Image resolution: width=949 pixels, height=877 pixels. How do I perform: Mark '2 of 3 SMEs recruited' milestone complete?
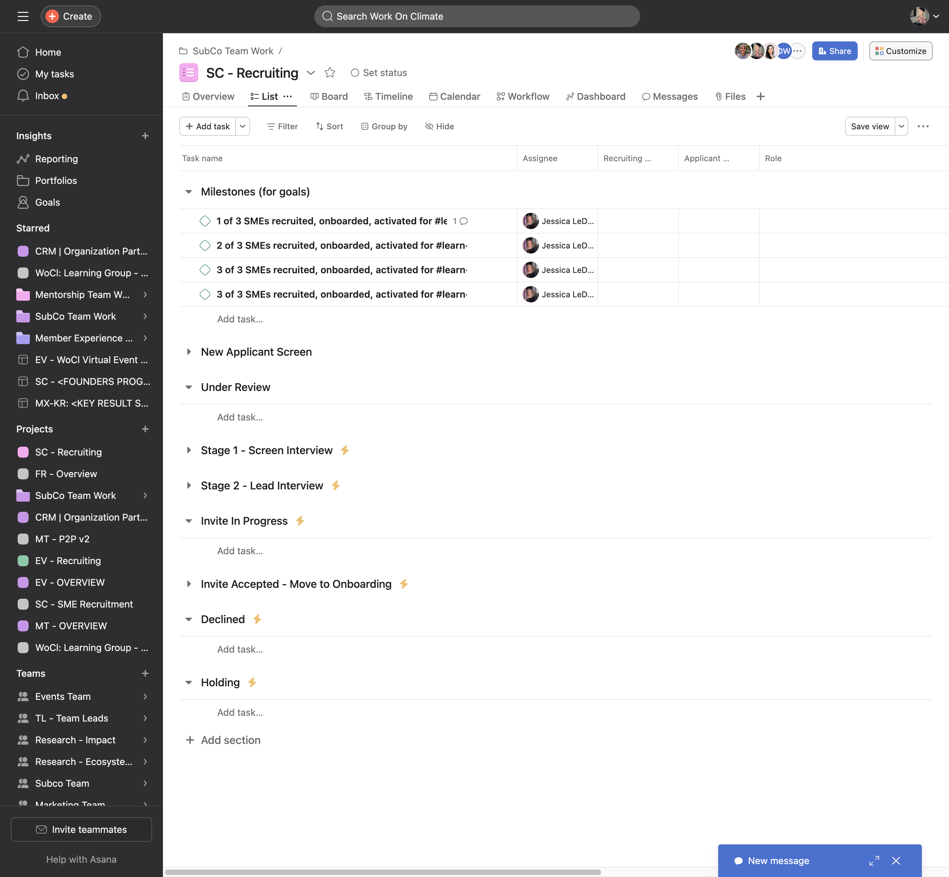205,245
